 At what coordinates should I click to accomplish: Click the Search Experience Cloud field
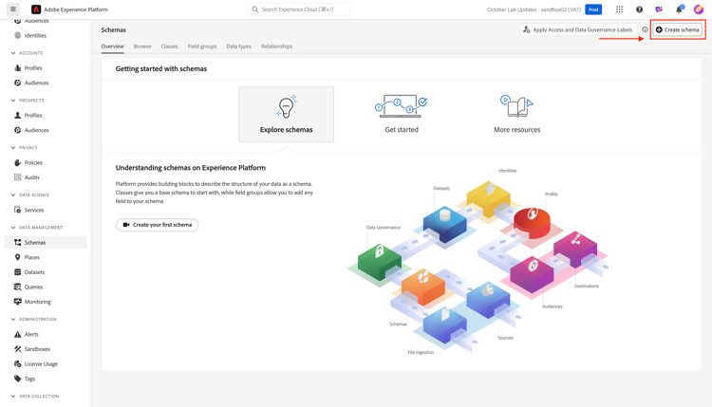click(x=298, y=9)
